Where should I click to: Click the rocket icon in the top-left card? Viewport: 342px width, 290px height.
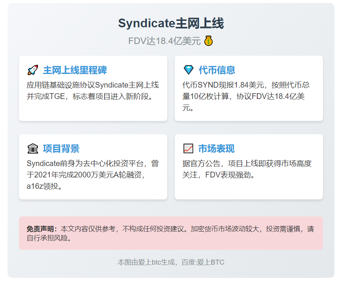click(33, 70)
